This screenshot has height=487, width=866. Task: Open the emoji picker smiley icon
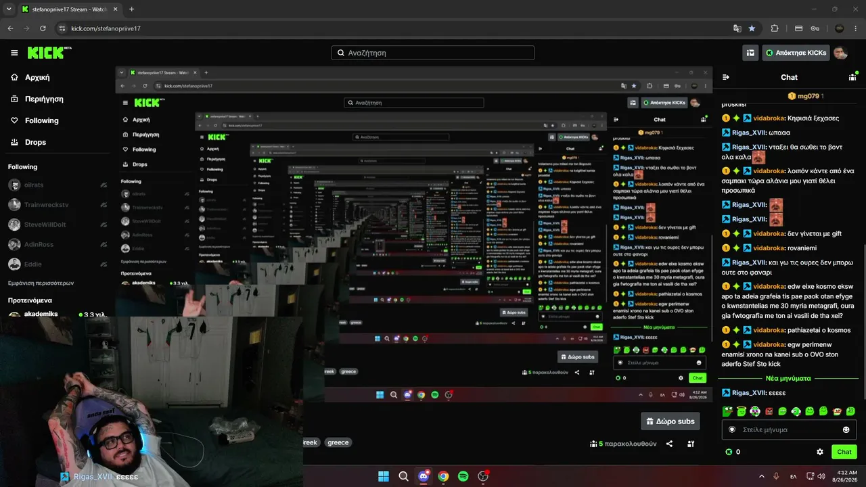[846, 430]
